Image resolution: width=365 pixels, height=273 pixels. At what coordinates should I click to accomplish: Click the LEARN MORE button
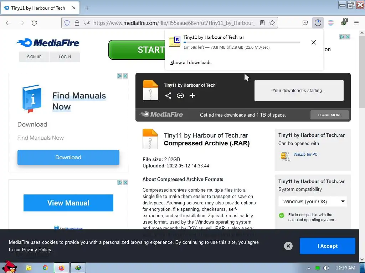click(330, 115)
